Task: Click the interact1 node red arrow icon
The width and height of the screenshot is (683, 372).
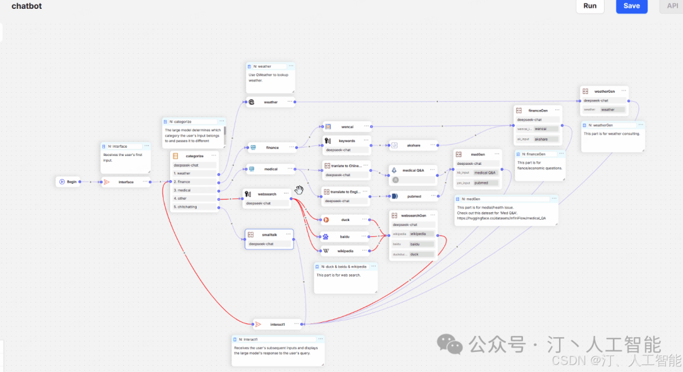Action: click(258, 324)
